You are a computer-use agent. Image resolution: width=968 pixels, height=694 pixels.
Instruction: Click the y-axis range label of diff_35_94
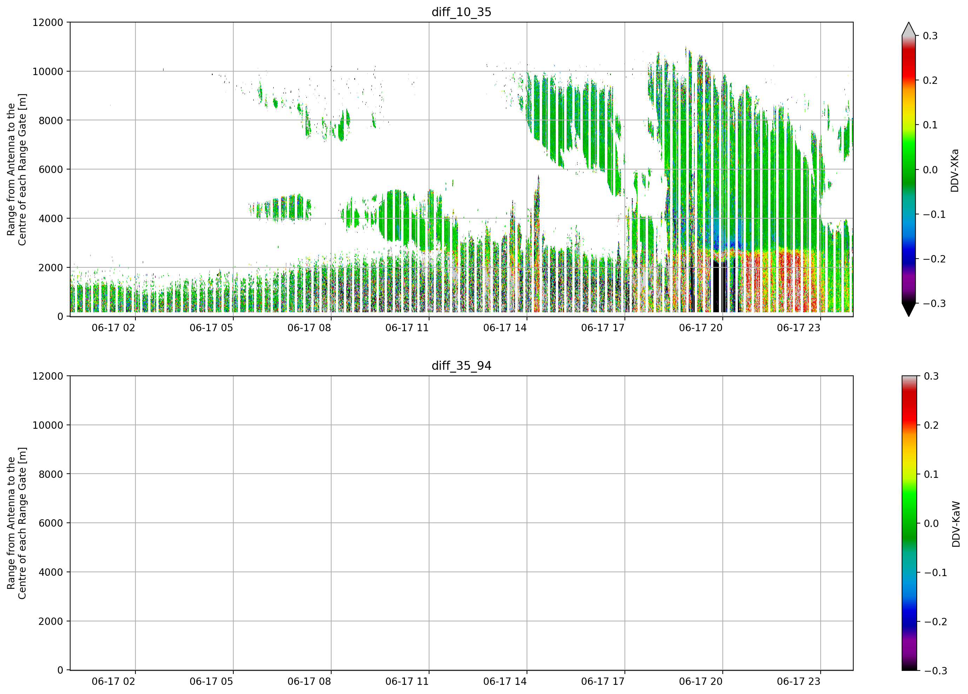point(16,523)
